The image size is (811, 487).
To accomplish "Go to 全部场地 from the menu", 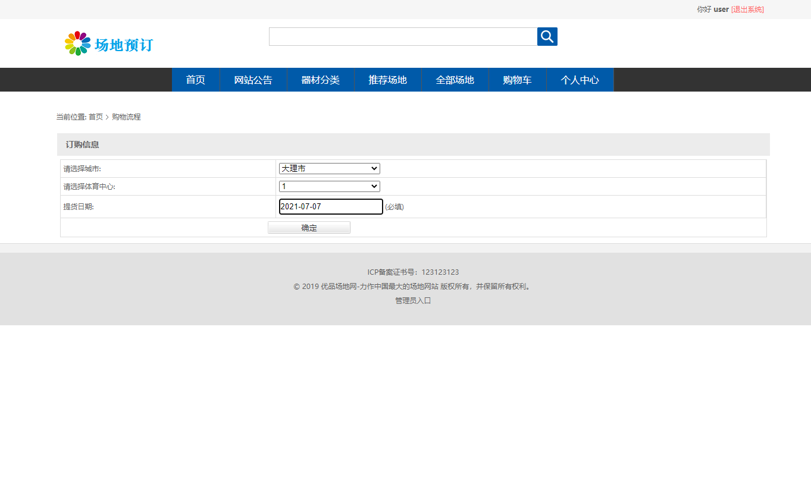I will pos(455,79).
